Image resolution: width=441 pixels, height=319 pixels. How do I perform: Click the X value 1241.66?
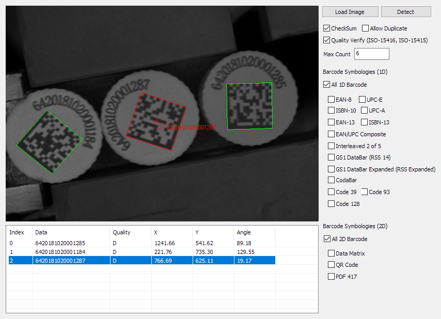point(165,243)
